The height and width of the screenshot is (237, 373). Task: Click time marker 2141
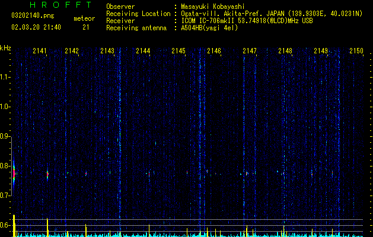click(x=40, y=50)
